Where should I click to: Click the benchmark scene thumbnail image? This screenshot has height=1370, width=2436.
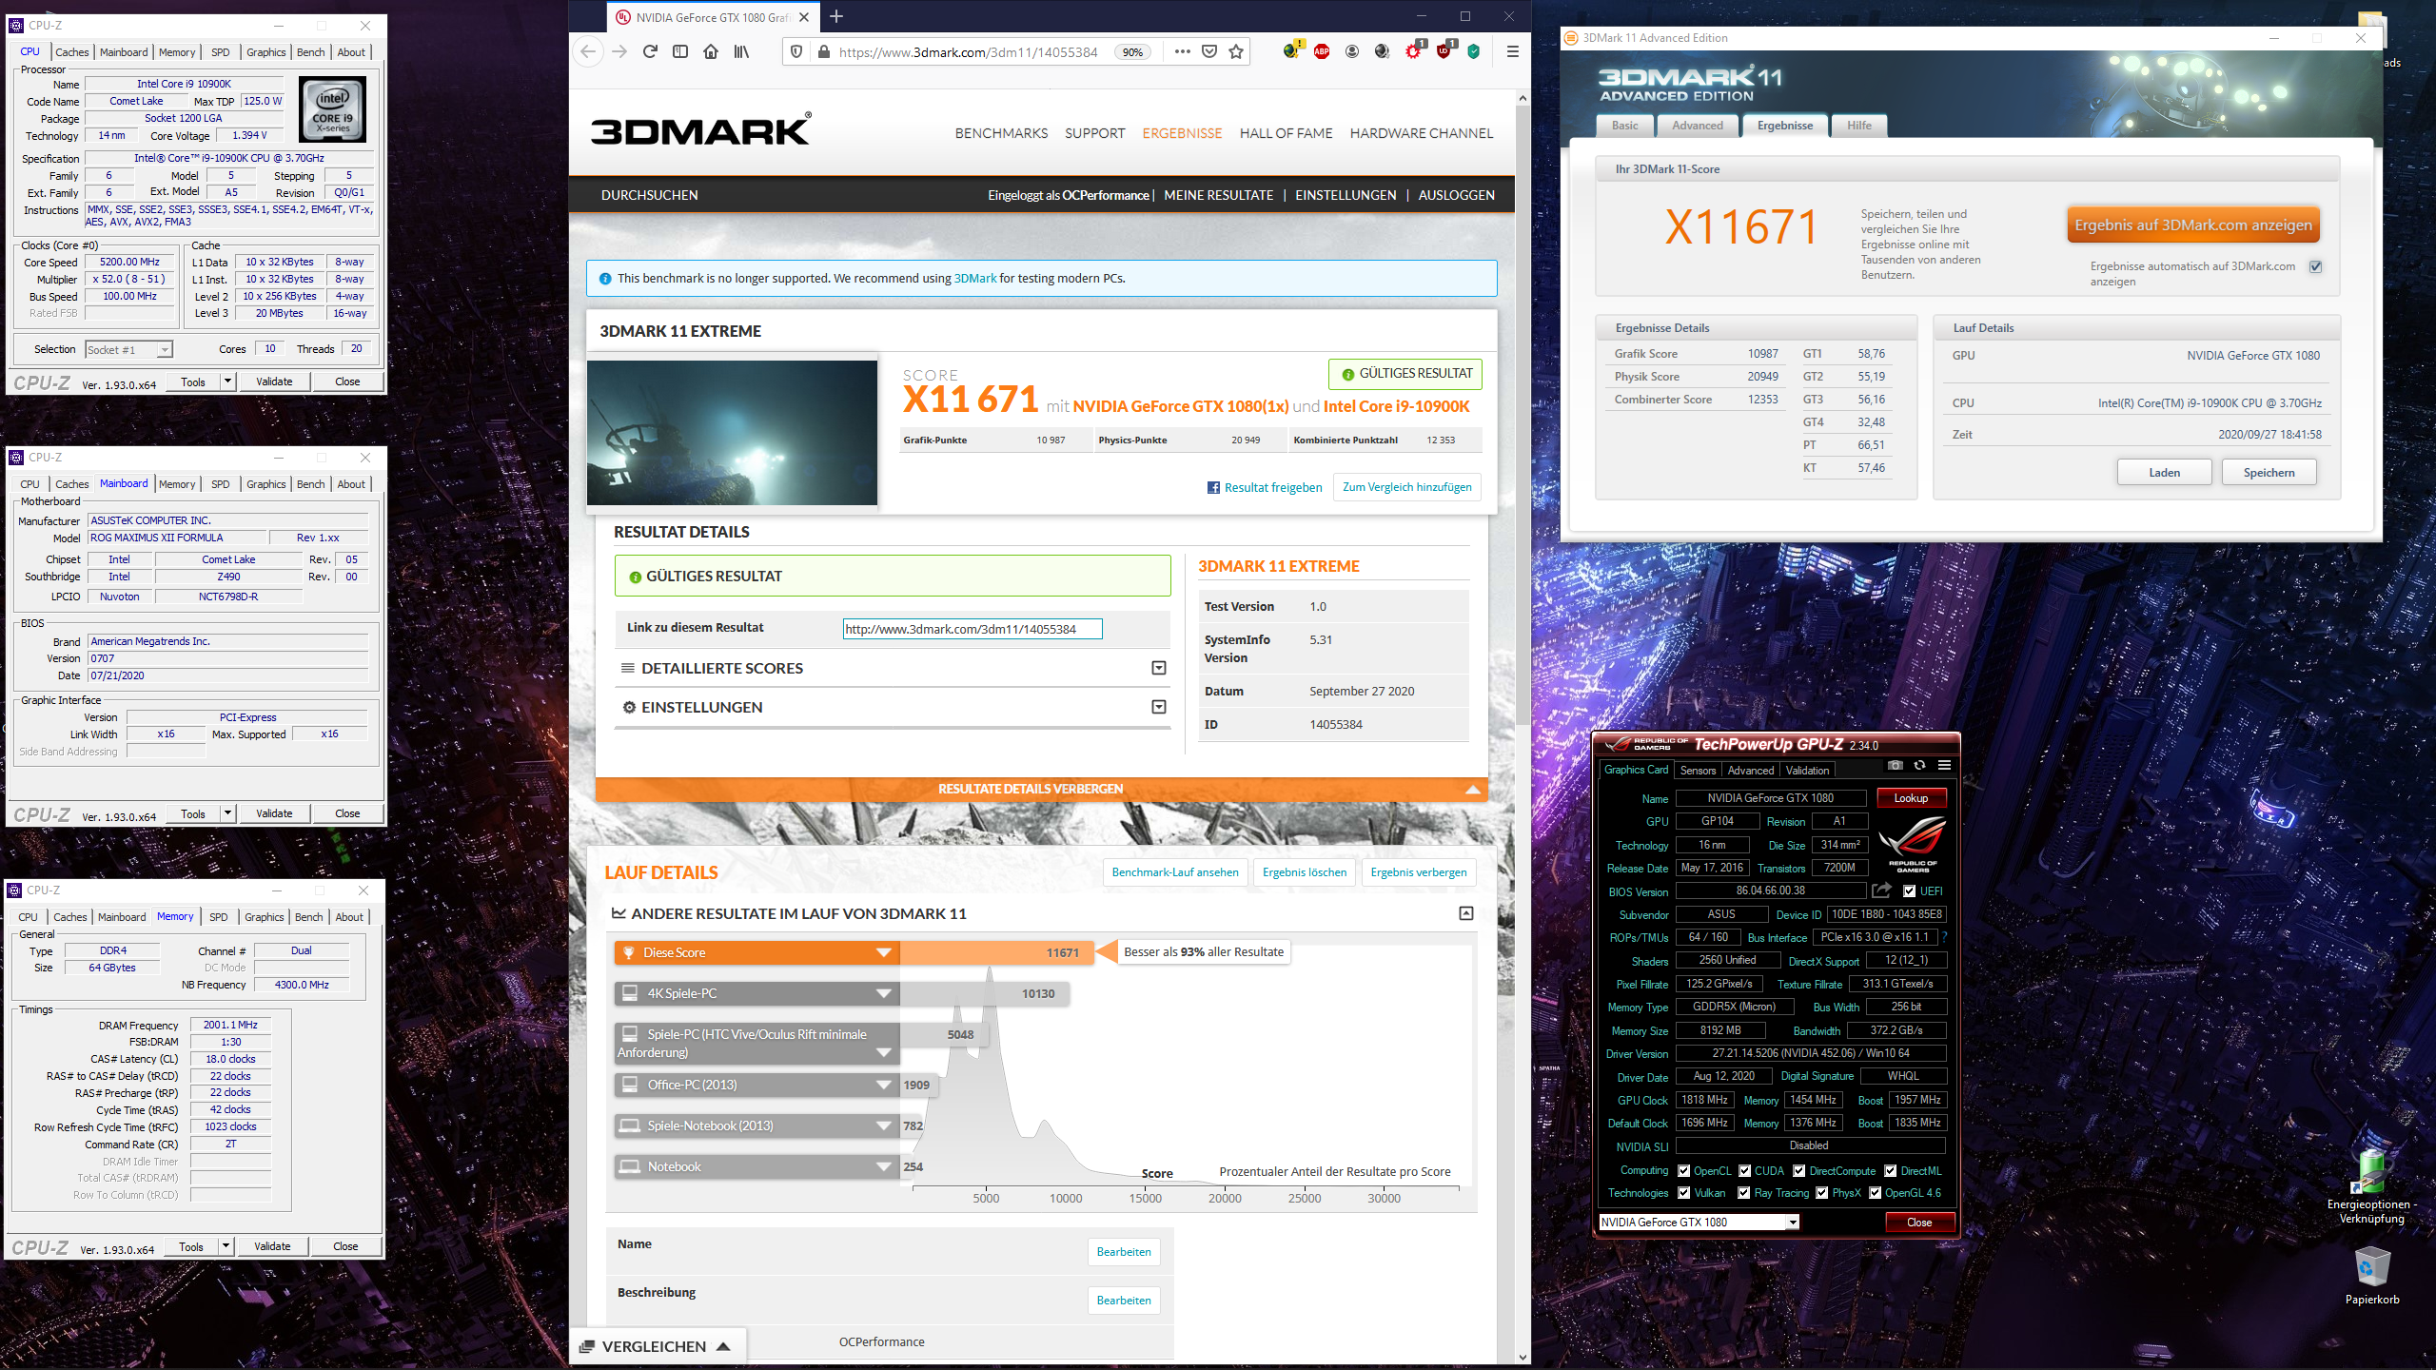coord(732,433)
